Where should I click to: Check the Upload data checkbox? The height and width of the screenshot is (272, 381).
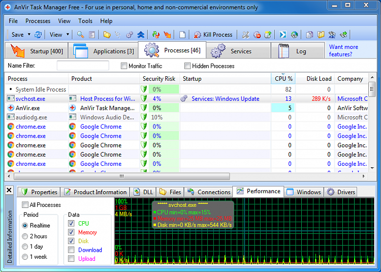(71, 259)
